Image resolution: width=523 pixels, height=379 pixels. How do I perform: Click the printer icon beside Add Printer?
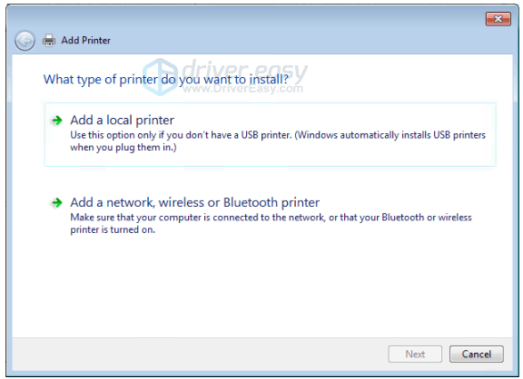pyautogui.click(x=49, y=40)
